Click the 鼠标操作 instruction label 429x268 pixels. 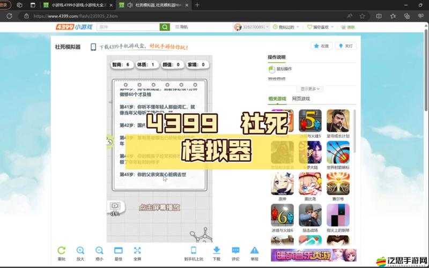(x=284, y=69)
